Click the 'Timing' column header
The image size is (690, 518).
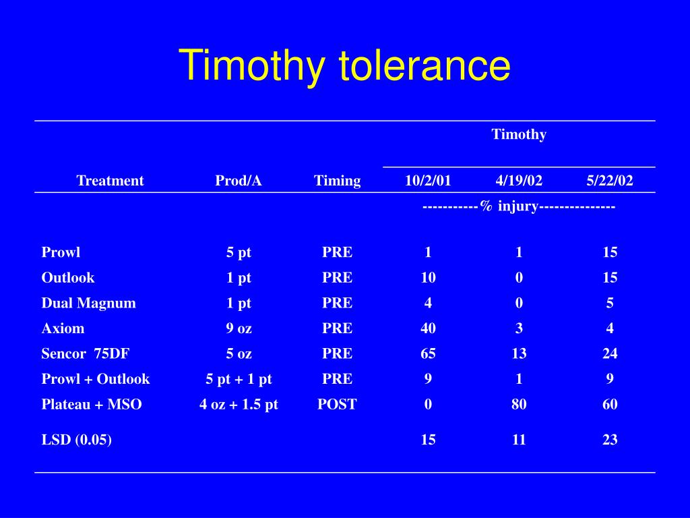[337, 181]
